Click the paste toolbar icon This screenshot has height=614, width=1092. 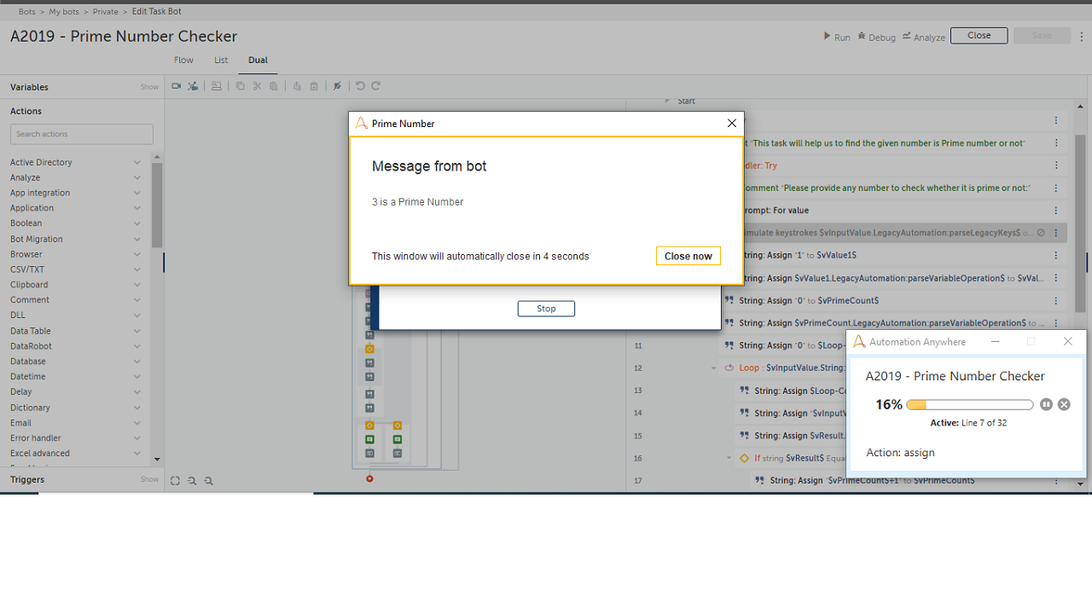coord(273,86)
